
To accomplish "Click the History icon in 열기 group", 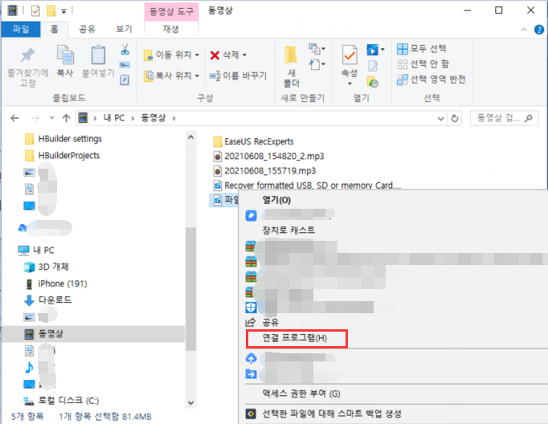I will click(x=373, y=82).
